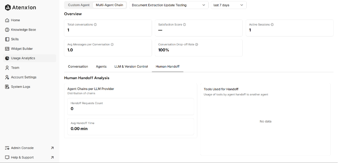
Task: Click the "Overview" heading
Action: tap(73, 14)
